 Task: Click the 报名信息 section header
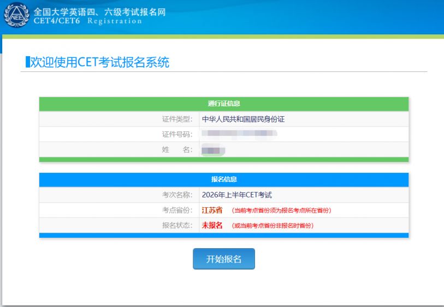224,179
